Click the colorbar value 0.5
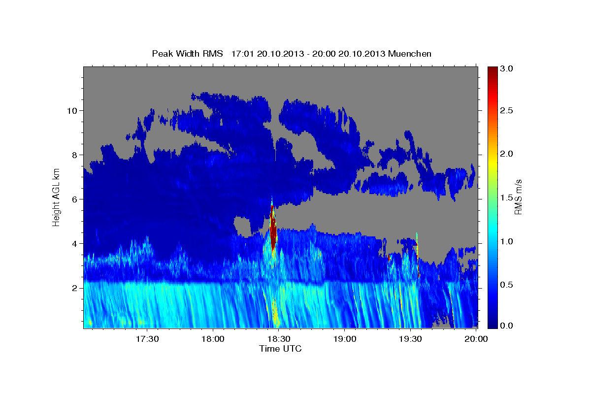Screen dimensions: 591x394 [507, 285]
